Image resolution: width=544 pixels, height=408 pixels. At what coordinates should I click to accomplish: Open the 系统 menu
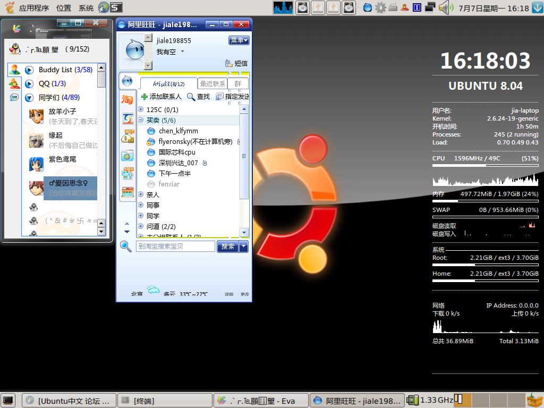click(x=86, y=7)
